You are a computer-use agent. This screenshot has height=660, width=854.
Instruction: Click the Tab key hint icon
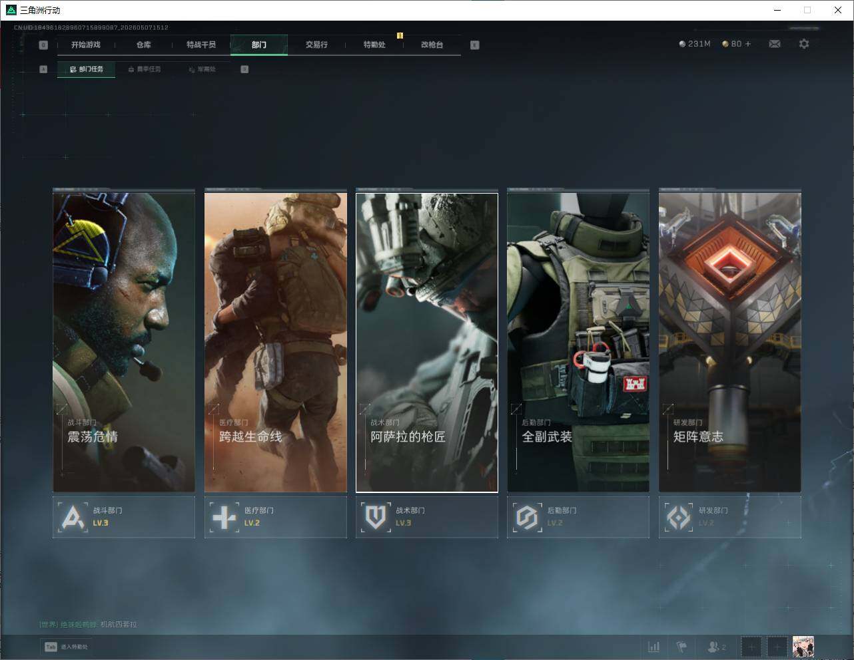click(51, 647)
